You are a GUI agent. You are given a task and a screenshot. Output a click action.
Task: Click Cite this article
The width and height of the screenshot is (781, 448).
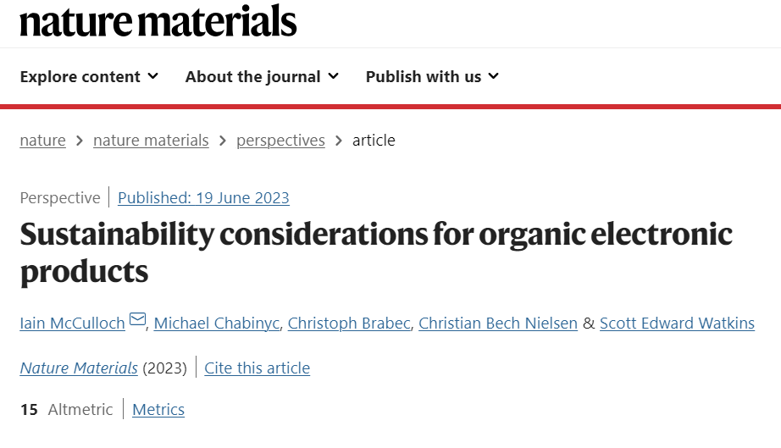pyautogui.click(x=257, y=368)
